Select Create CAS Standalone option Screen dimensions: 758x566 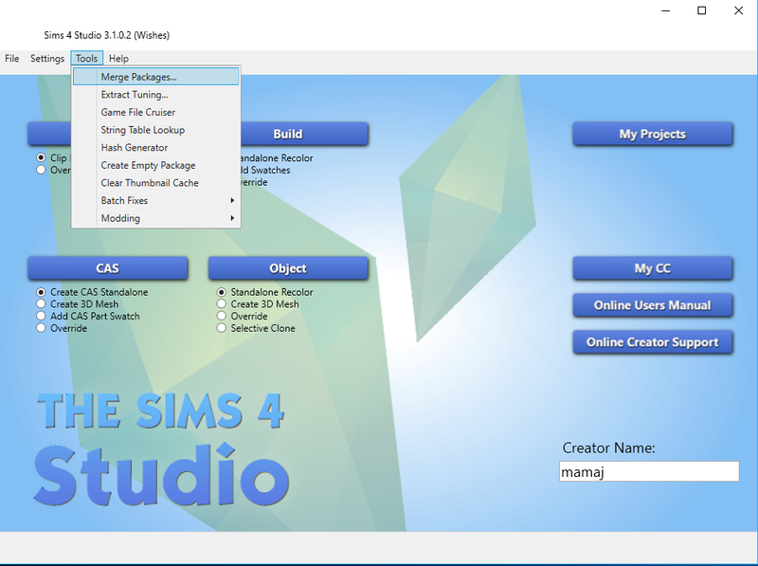click(41, 292)
